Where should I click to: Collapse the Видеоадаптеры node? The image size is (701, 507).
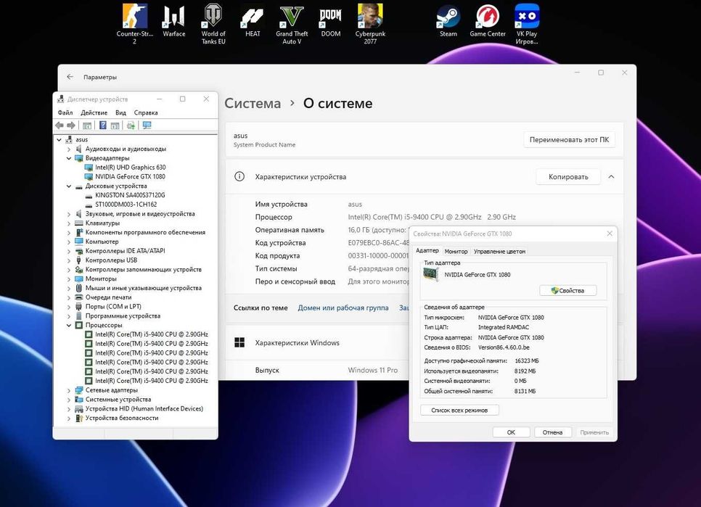(x=69, y=158)
